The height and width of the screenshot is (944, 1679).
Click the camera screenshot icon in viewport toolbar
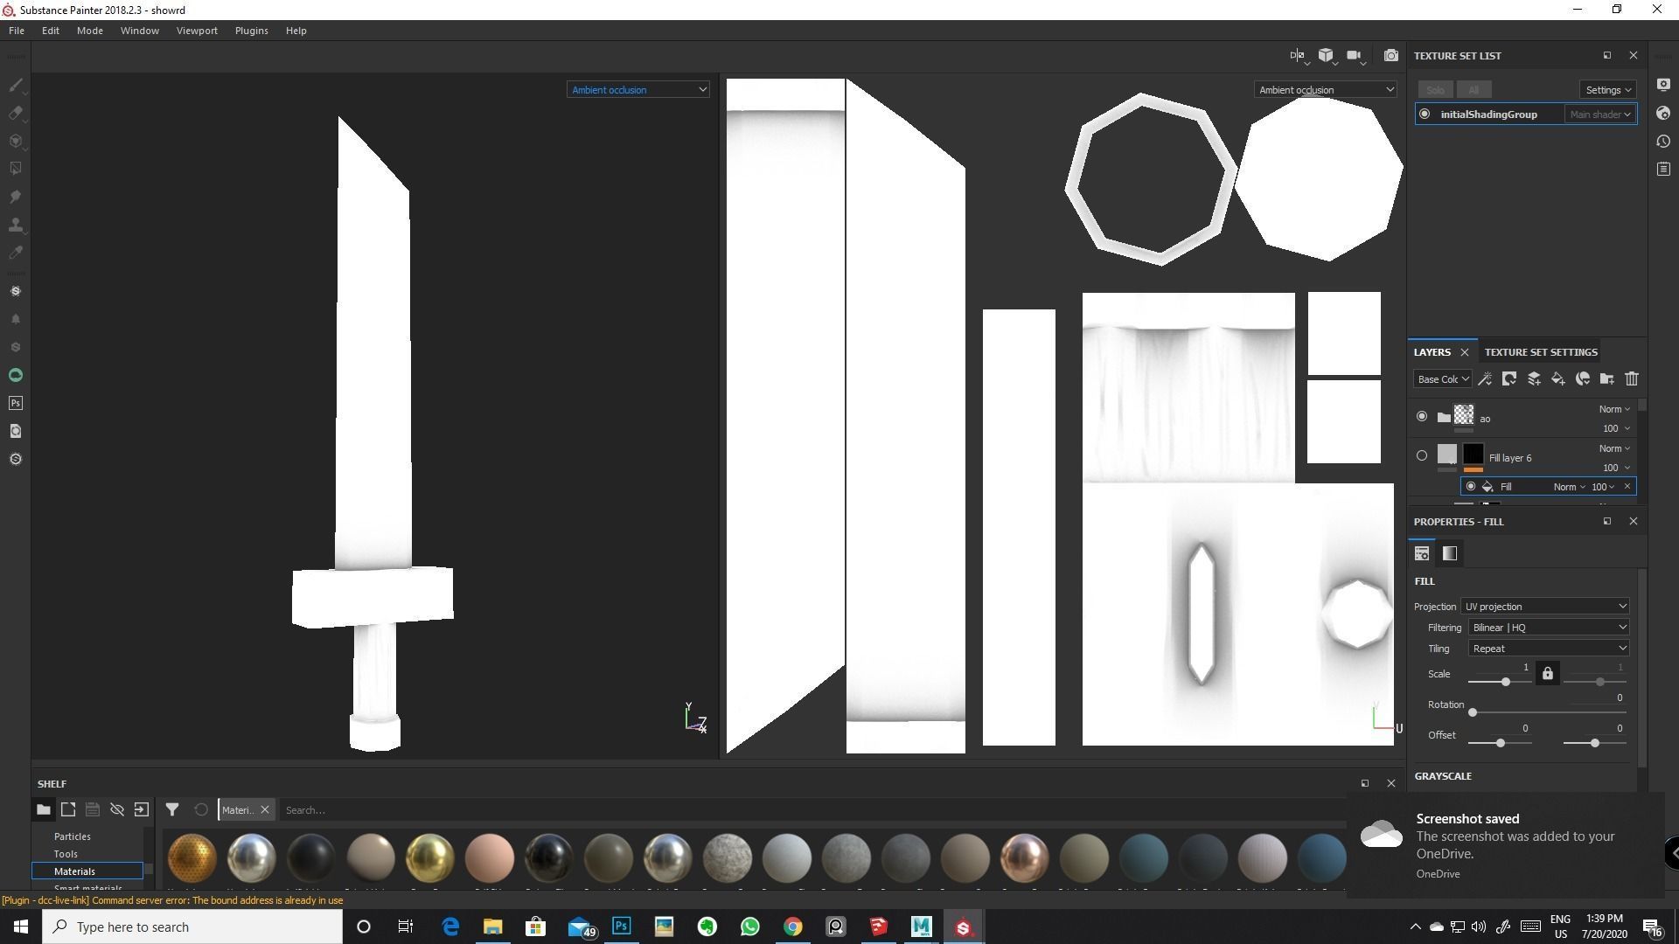[x=1390, y=56]
